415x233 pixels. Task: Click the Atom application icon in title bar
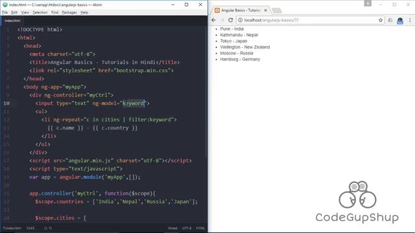click(5, 5)
